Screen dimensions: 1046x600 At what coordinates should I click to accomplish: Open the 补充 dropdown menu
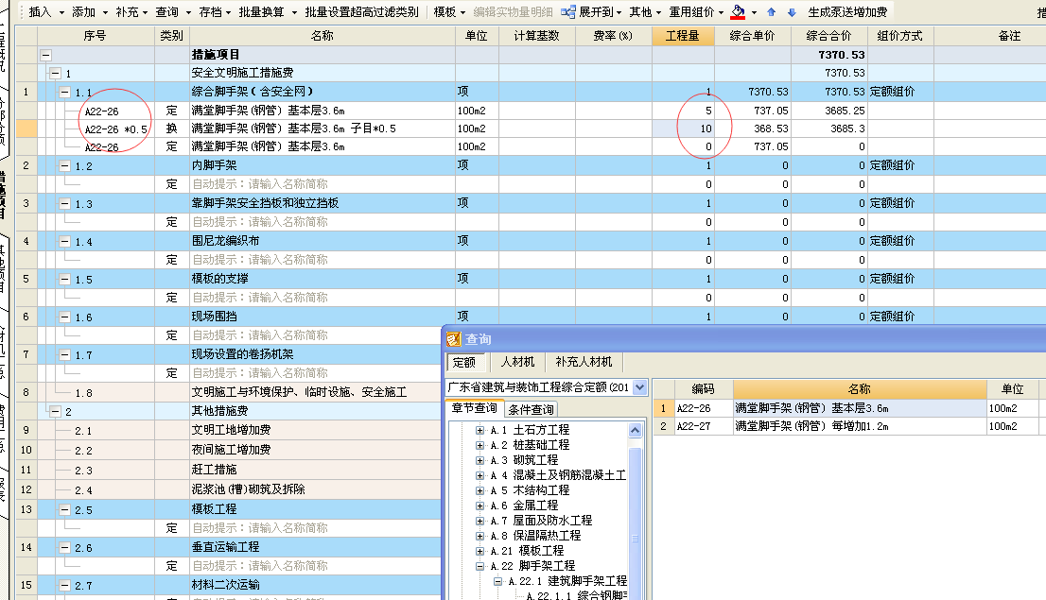click(x=131, y=12)
